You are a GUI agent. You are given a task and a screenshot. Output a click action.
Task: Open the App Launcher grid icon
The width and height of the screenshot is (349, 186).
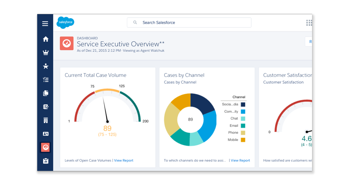(x=309, y=23)
